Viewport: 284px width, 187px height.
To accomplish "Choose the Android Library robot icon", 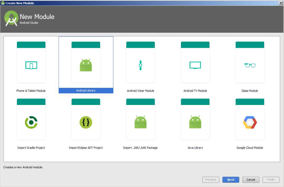I will tap(86, 65).
